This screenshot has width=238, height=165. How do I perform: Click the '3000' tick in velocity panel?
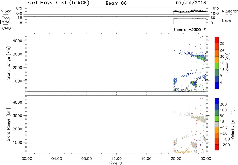pos(17,116)
